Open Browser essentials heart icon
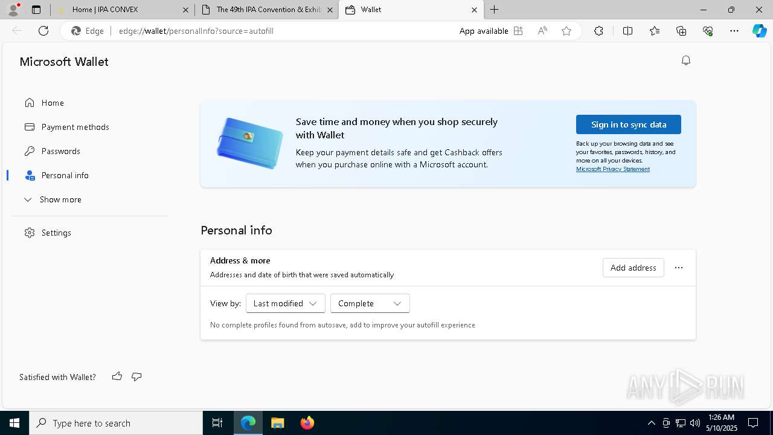 coord(708,31)
